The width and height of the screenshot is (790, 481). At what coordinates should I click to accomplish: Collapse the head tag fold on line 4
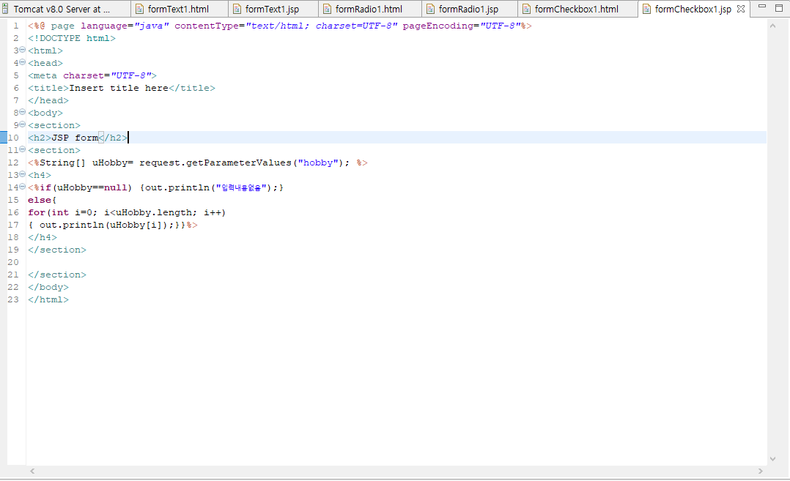point(22,62)
